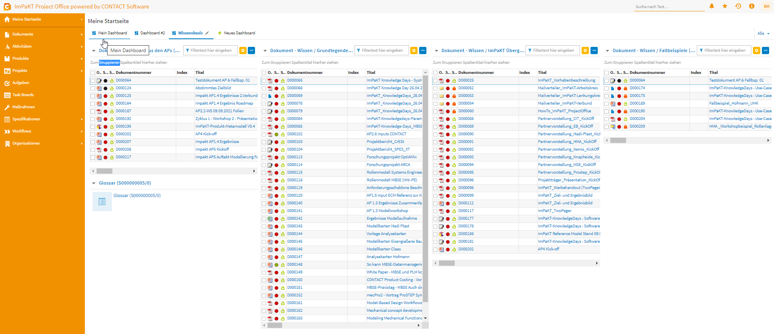Collapse the ImPaKT Überg... document panel
This screenshot has width=774, height=334.
tap(437, 51)
